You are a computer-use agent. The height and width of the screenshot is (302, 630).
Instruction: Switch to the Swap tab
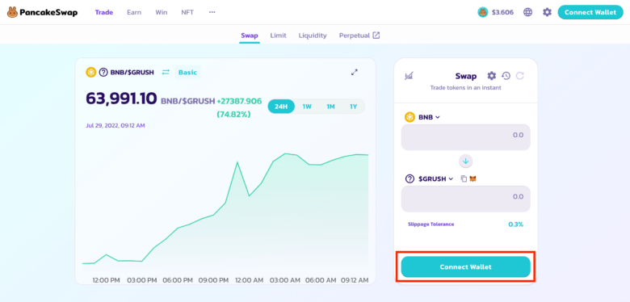[x=250, y=36]
